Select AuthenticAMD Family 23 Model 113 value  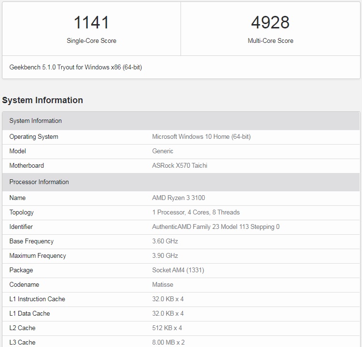pos(216,227)
